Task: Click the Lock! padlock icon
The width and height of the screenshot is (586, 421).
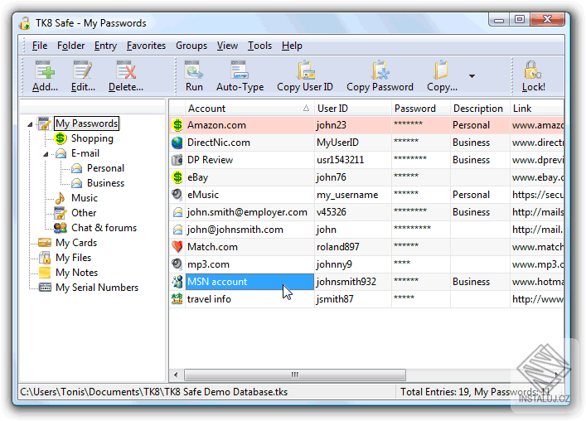Action: pos(533,70)
